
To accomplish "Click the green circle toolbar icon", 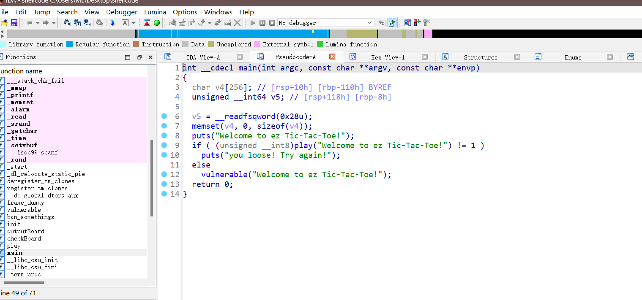I will coord(157,23).
